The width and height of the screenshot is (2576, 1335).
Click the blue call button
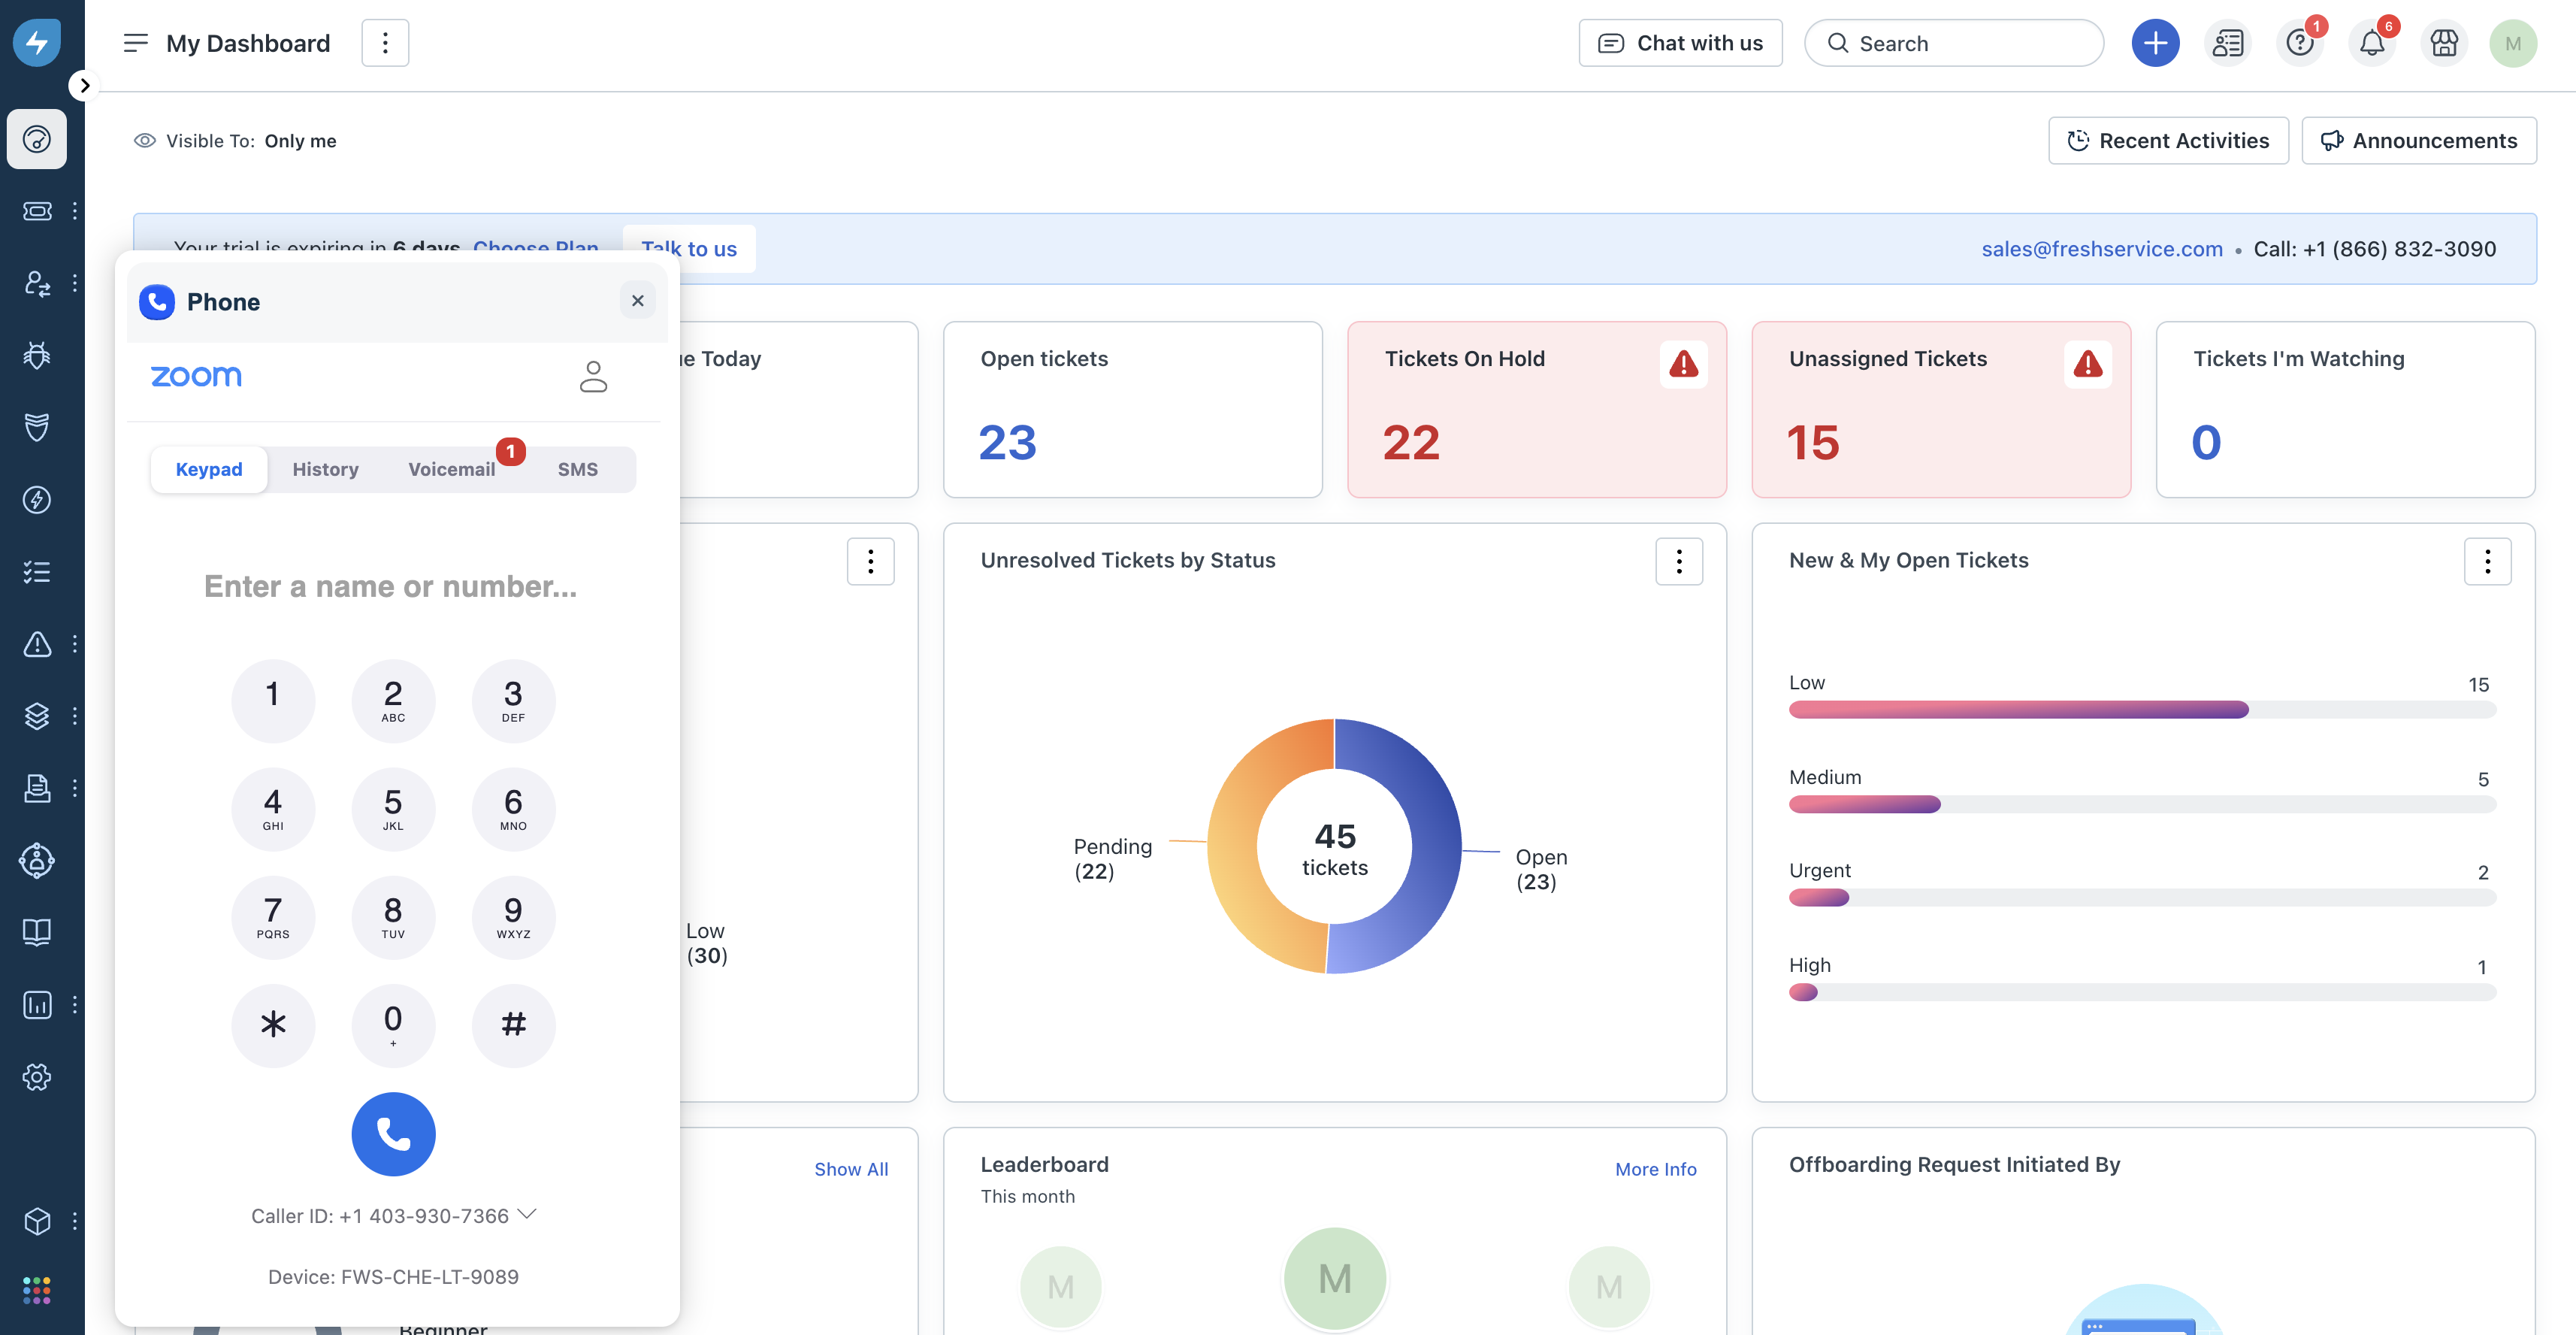393,1133
